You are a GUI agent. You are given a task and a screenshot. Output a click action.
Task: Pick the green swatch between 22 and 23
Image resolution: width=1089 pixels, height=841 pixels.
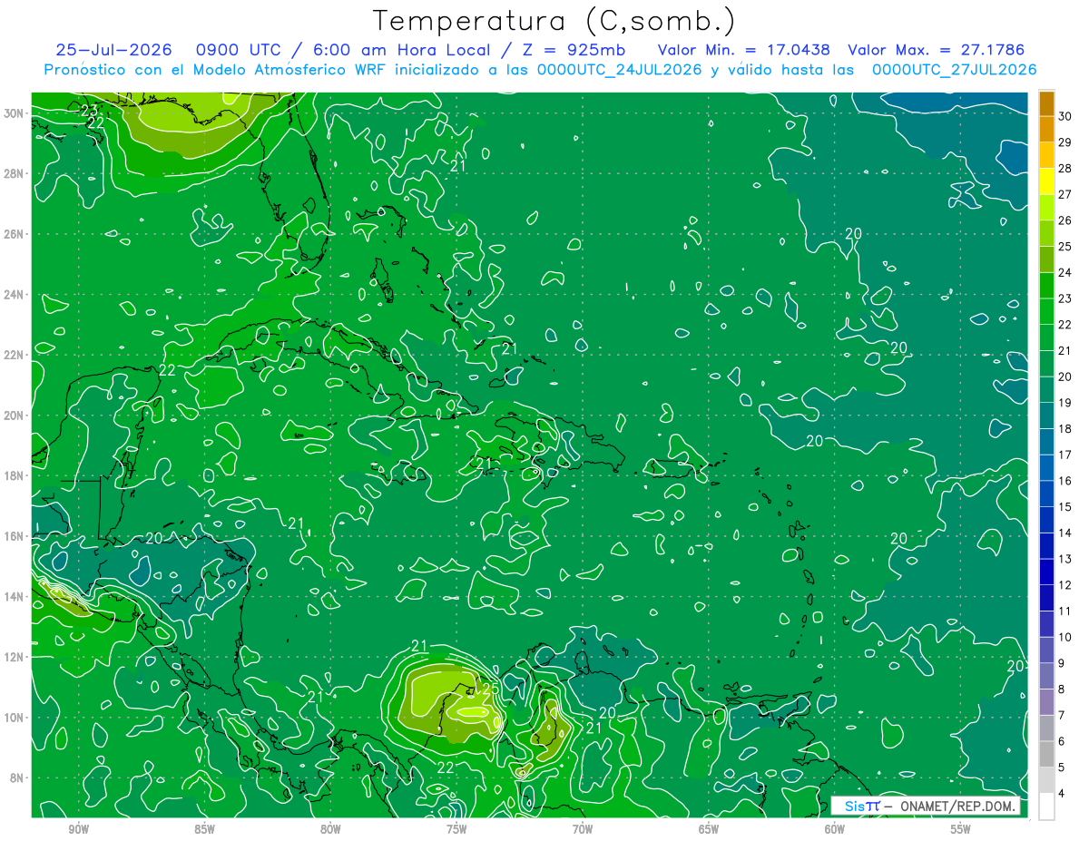[x=1046, y=311]
